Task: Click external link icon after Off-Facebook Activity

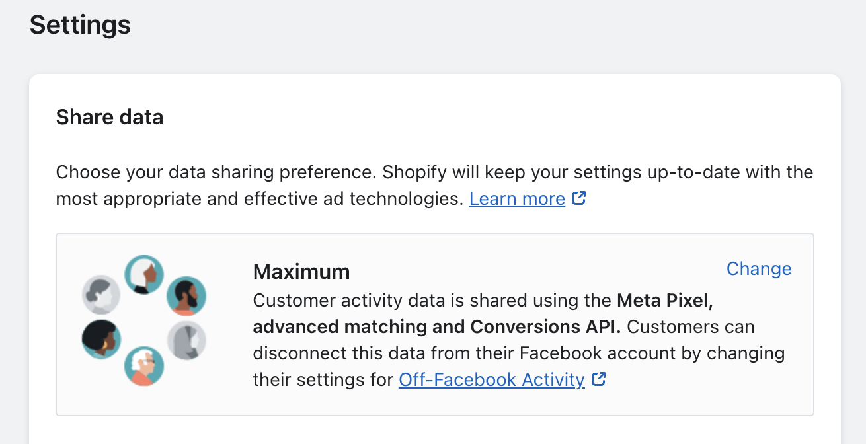Action: (x=599, y=379)
